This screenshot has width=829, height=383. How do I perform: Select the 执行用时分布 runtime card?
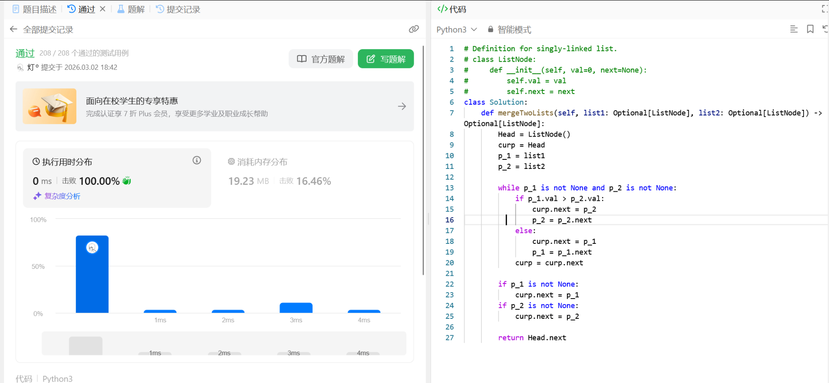[117, 177]
